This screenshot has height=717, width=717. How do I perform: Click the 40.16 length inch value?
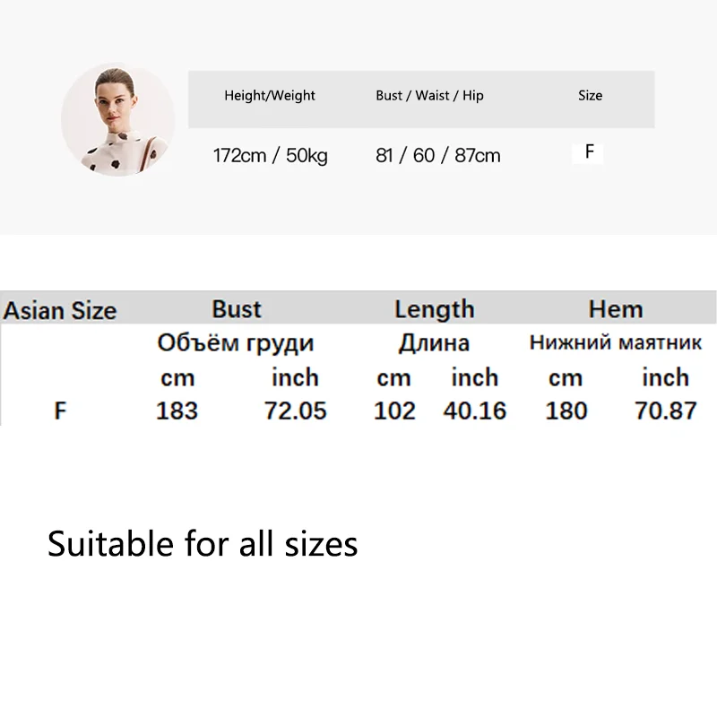tap(475, 411)
